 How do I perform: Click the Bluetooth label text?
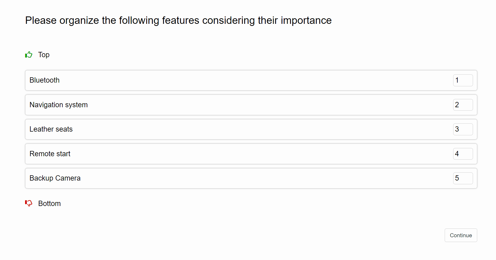pos(44,80)
